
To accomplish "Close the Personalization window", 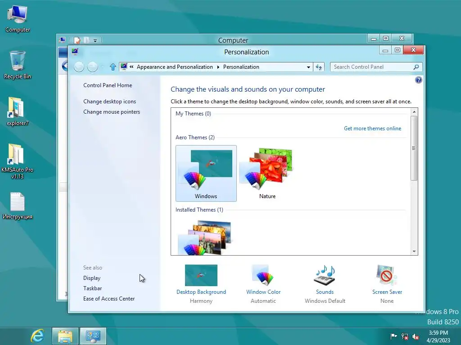I will tap(413, 50).
